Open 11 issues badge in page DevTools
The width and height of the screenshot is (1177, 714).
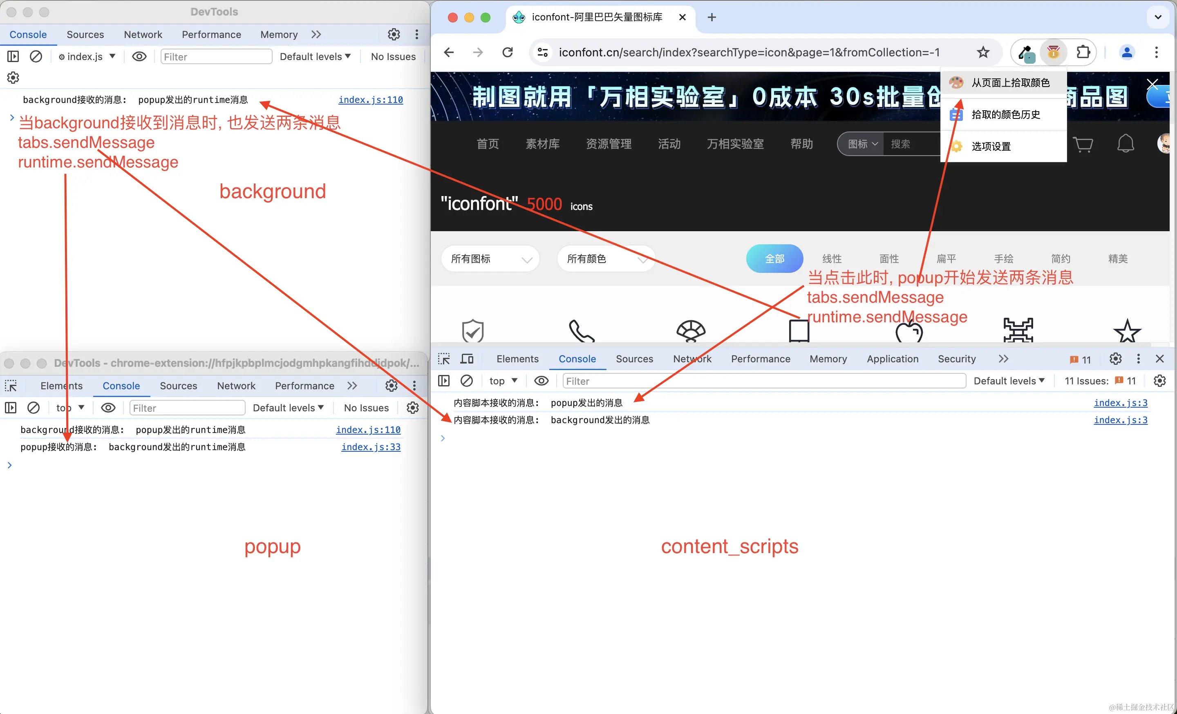pyautogui.click(x=1081, y=360)
